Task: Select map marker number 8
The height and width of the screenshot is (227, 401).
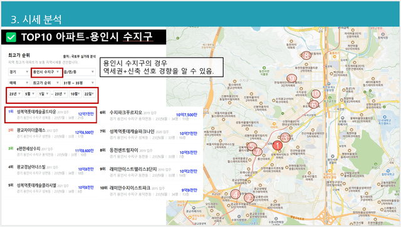Action: [306, 55]
